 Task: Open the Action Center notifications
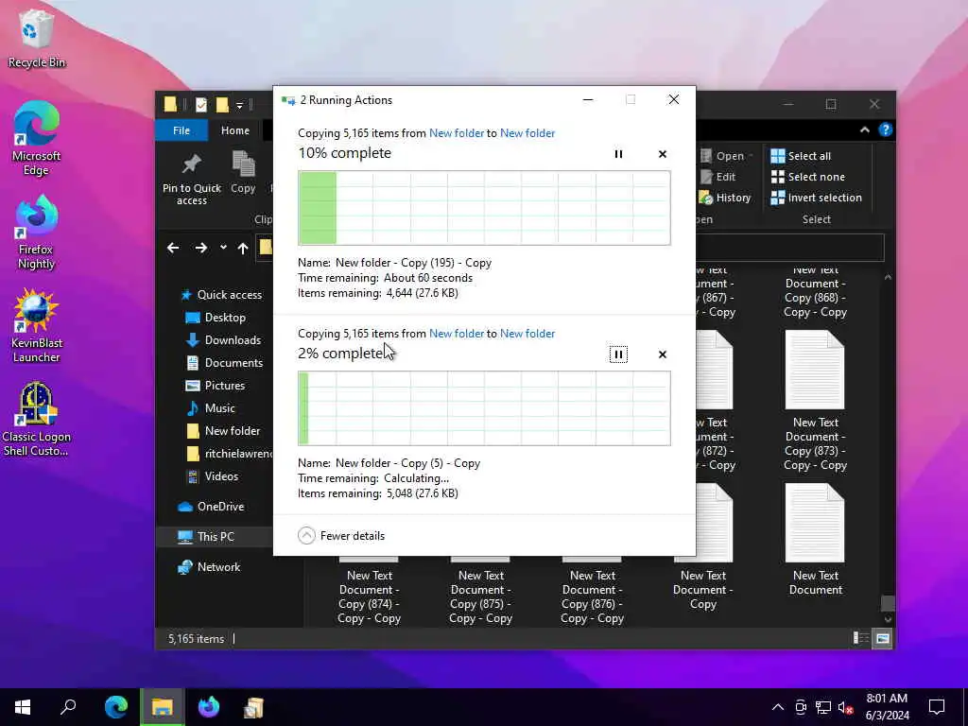(x=937, y=707)
